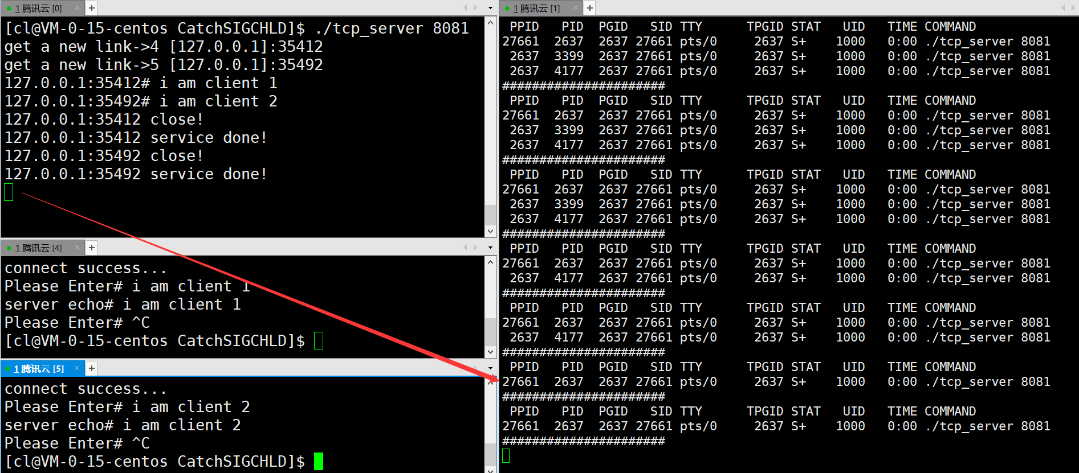Click scrollbar thumb in client 2 pane
Image resolution: width=1079 pixels, height=473 pixels.
[x=490, y=454]
